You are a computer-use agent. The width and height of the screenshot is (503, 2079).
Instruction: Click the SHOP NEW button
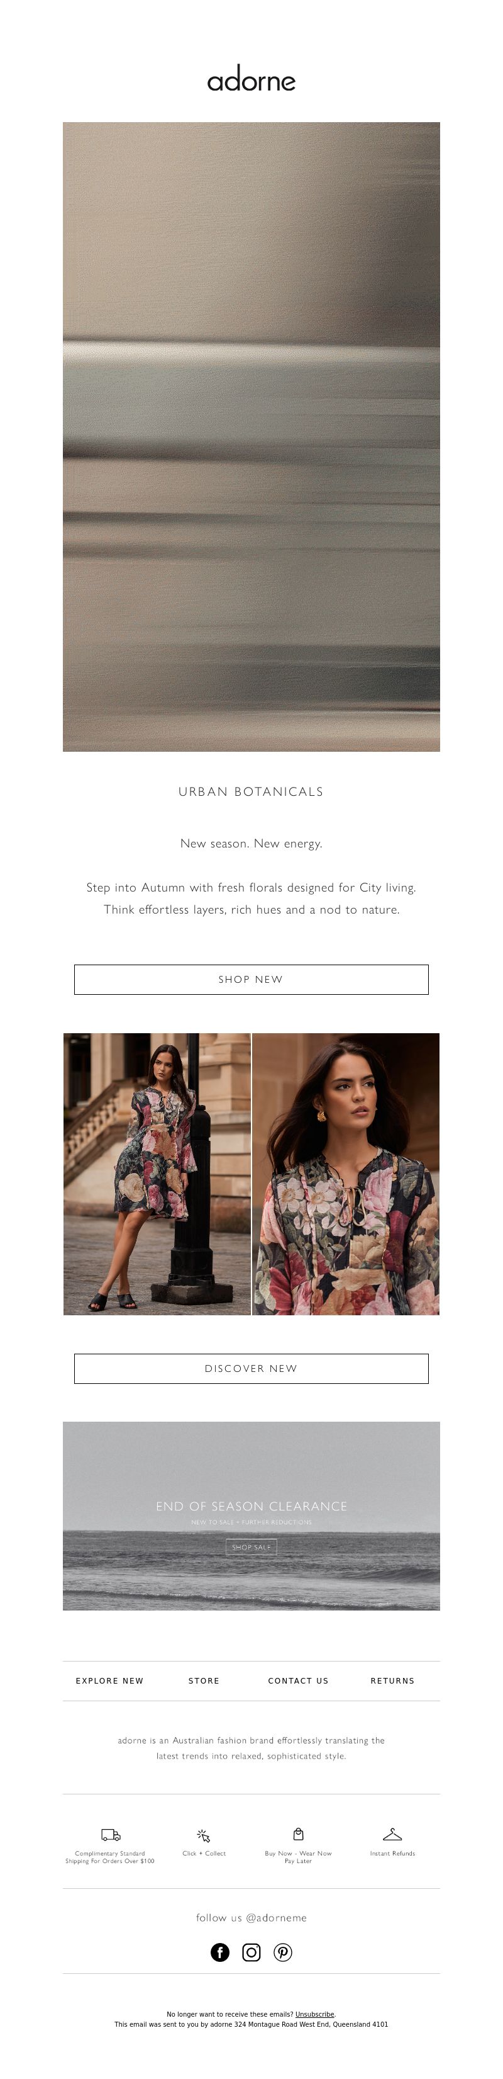coord(251,979)
